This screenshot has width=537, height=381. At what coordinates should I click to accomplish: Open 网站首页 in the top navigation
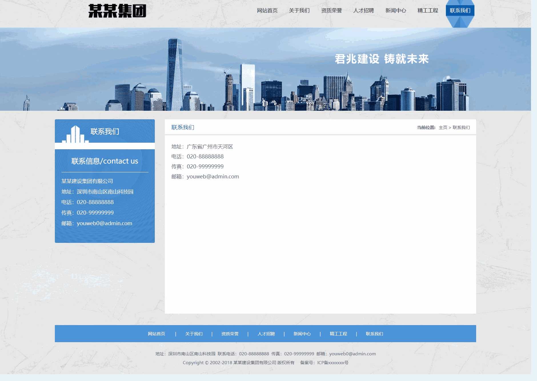(x=267, y=11)
